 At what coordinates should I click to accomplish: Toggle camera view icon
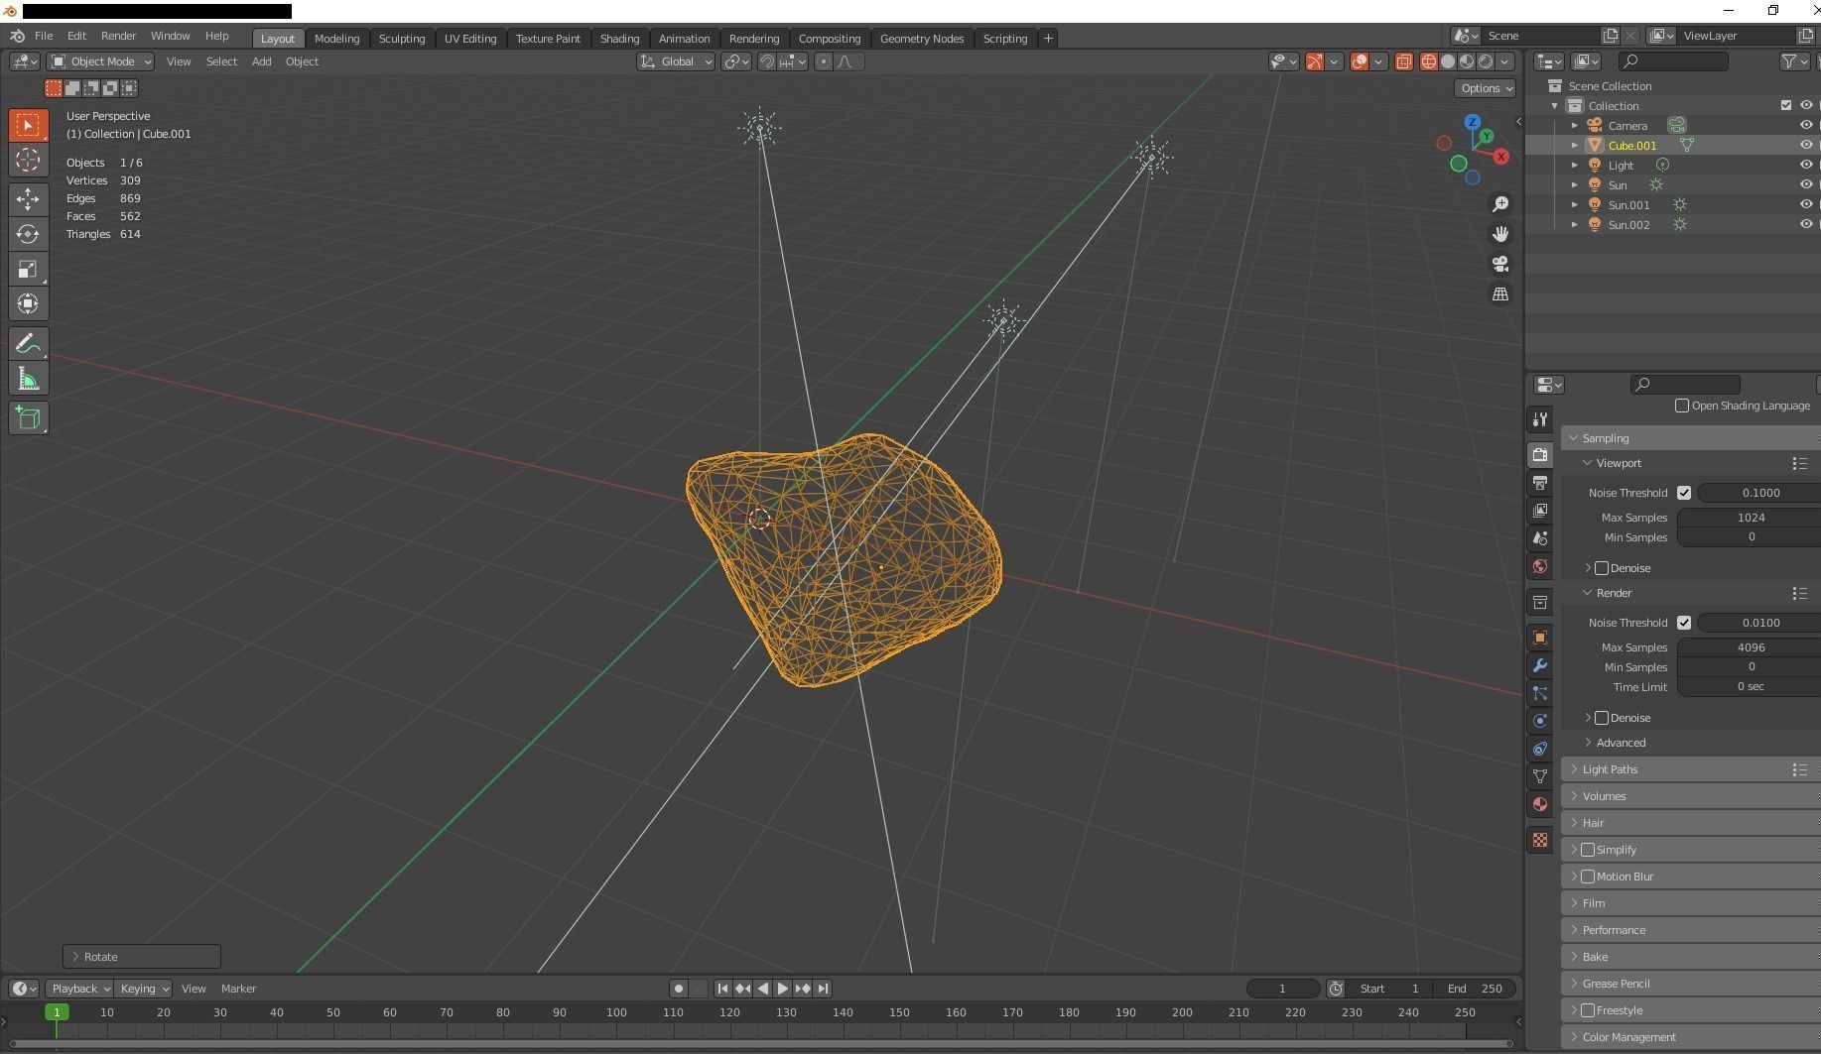tap(1500, 264)
